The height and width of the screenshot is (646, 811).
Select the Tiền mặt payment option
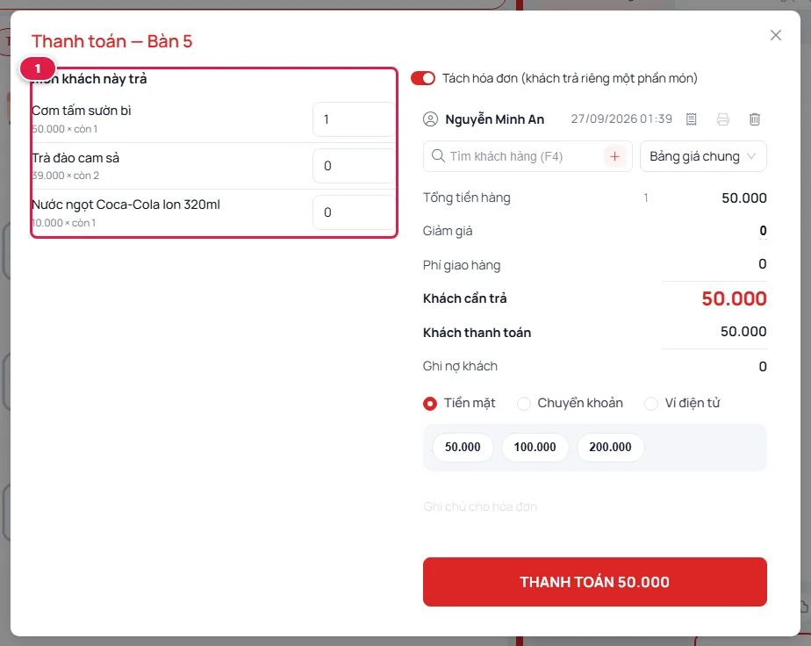point(430,404)
